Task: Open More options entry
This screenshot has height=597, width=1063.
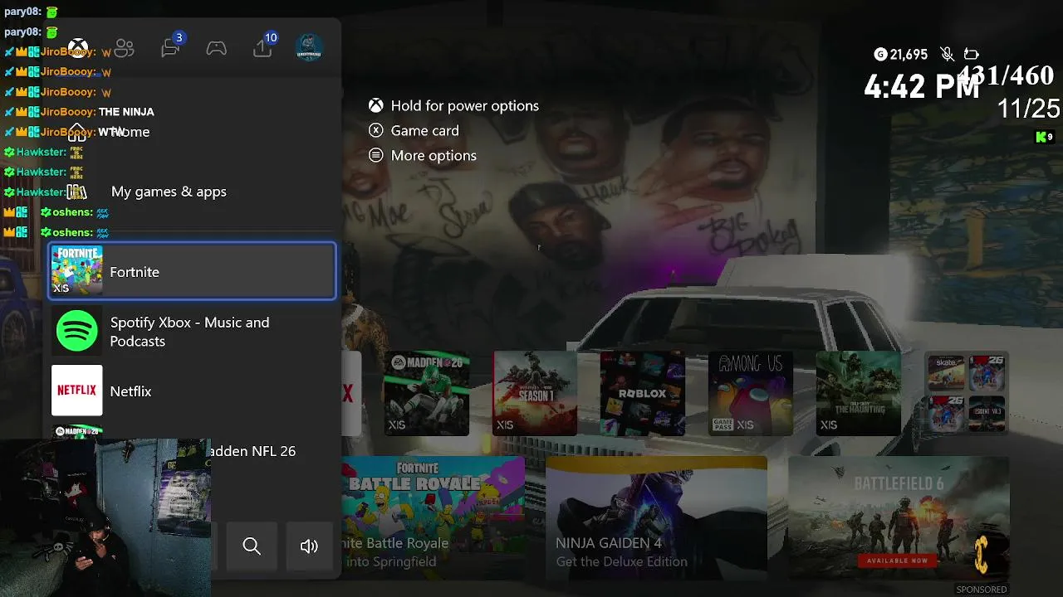Action: click(x=422, y=156)
